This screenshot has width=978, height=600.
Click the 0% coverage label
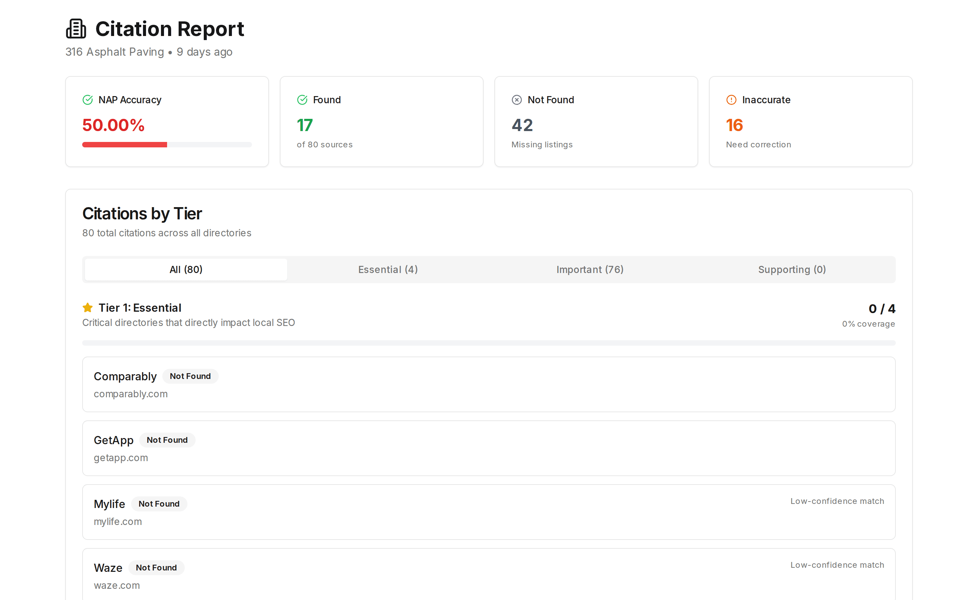coord(868,324)
